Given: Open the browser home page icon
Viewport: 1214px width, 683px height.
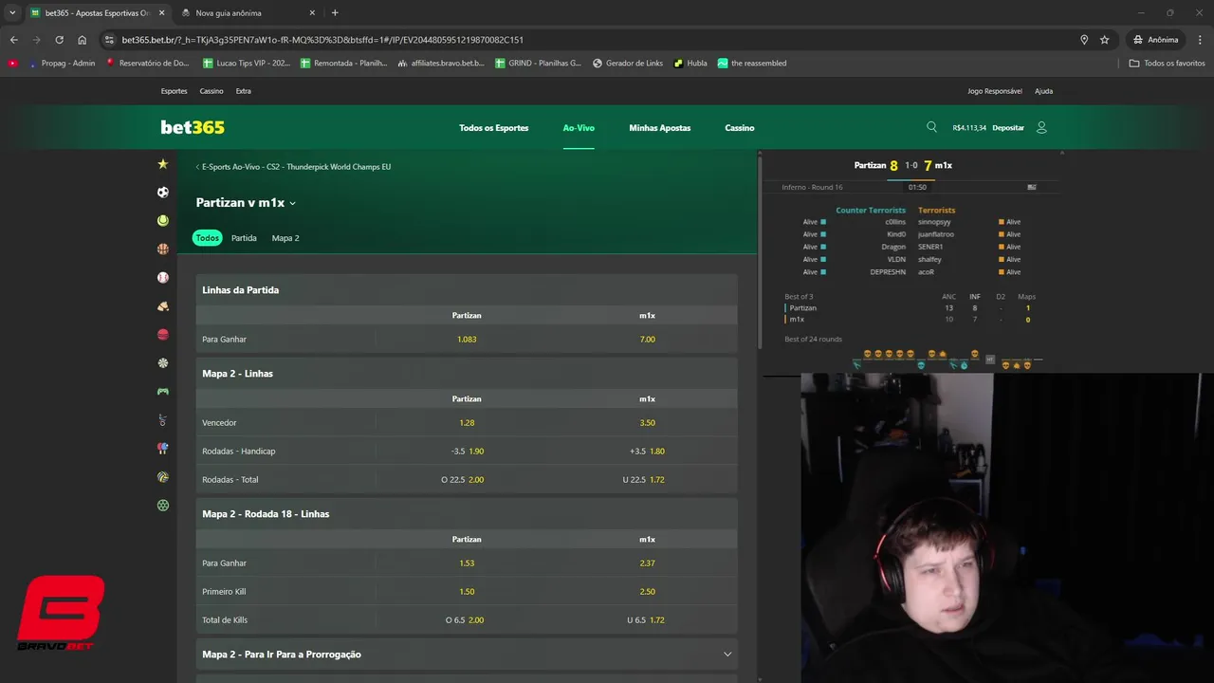Looking at the screenshot, I should click(x=82, y=40).
